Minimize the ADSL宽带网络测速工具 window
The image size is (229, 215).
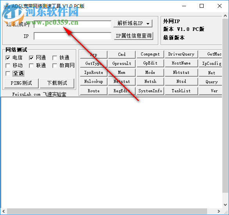pos(184,6)
